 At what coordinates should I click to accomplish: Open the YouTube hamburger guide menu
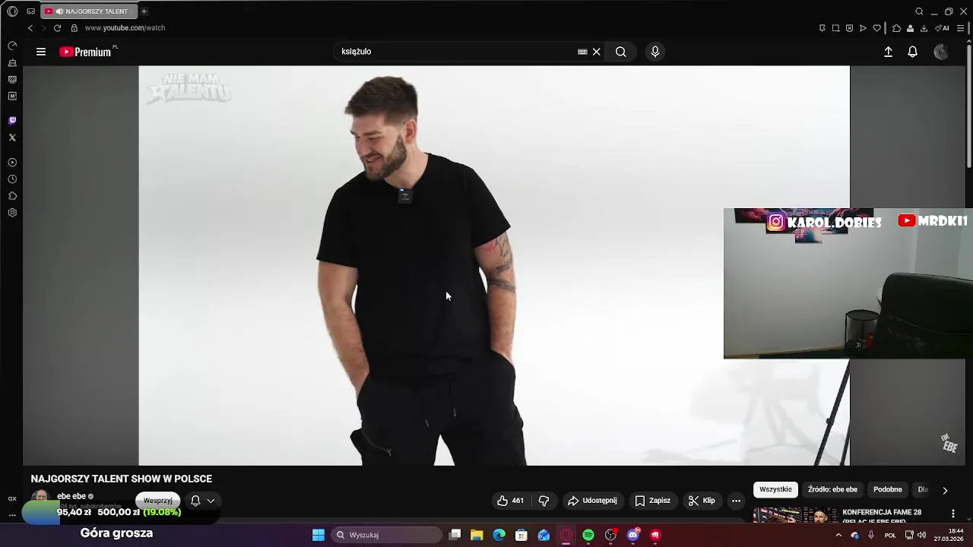click(x=41, y=52)
